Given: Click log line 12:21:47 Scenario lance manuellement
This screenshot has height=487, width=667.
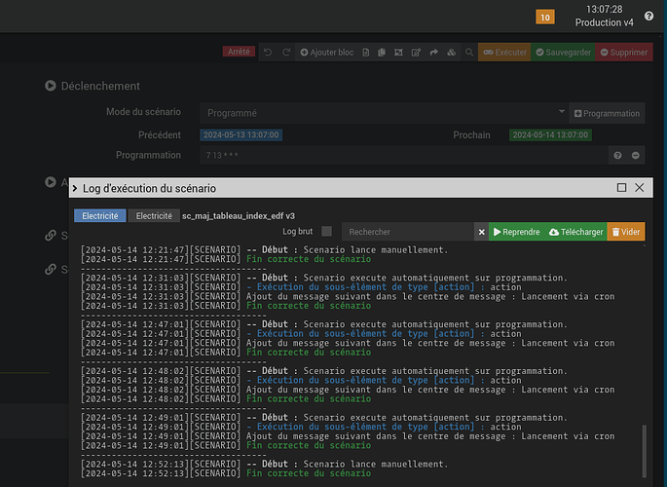Looking at the screenshot, I should tap(264, 249).
